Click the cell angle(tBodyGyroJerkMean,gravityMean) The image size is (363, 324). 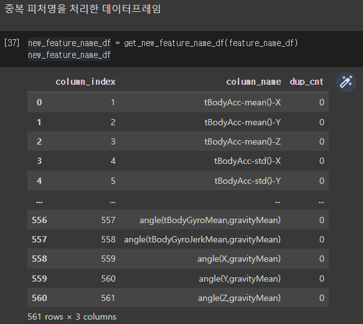pyautogui.click(x=202, y=239)
